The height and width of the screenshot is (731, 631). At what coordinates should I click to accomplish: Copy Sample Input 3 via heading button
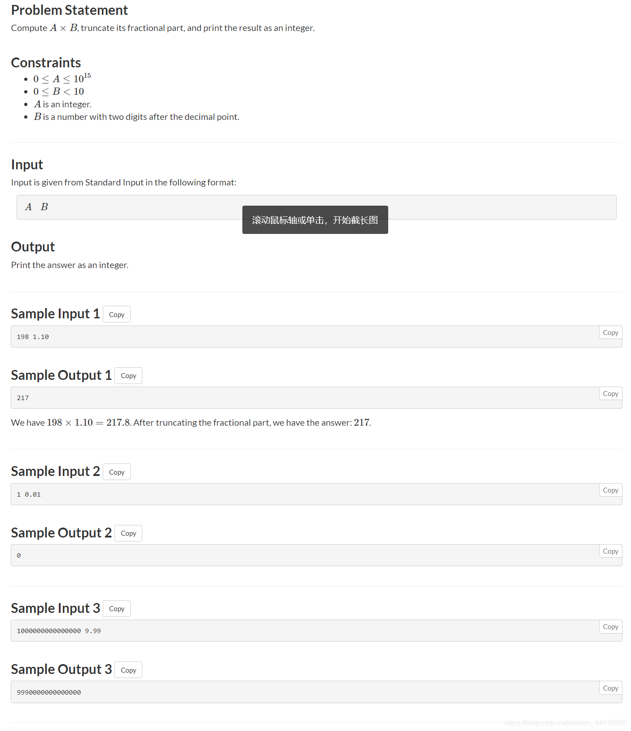117,609
